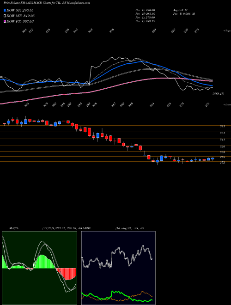The image size is (231, 305).
Task: Click the MACD: panel heading
Action: 14,228
